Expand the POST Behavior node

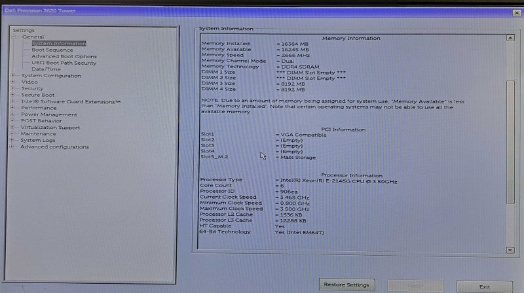12,120
